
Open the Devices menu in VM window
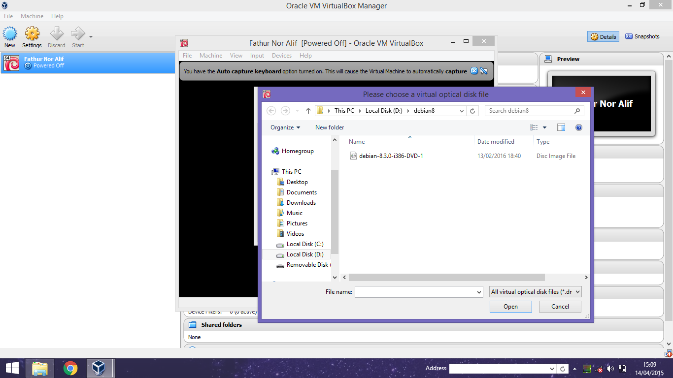(282, 56)
